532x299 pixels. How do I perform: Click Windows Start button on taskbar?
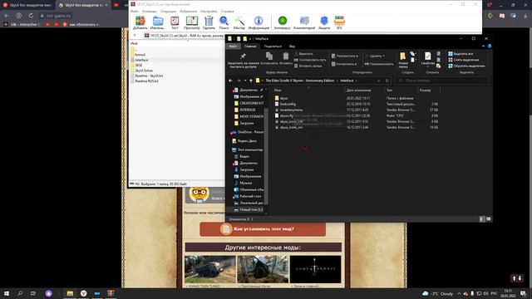6,293
